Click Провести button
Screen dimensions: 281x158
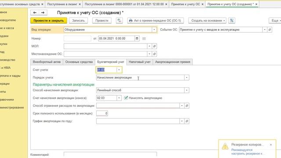[102, 21]
